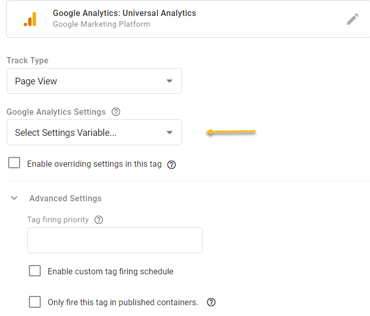Check Enable custom tag firing schedule
The image size is (370, 316).
tap(35, 271)
